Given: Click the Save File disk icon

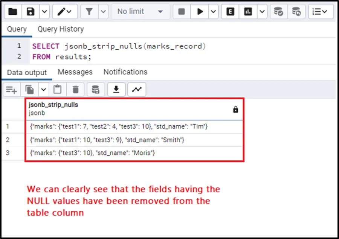Looking at the screenshot, I should click(x=31, y=12).
